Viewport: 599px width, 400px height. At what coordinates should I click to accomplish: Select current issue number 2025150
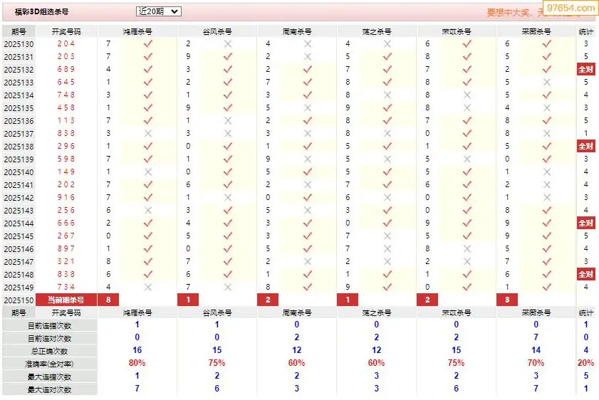tap(19, 300)
